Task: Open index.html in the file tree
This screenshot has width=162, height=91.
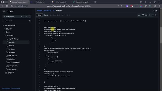Action: [x=12, y=59]
